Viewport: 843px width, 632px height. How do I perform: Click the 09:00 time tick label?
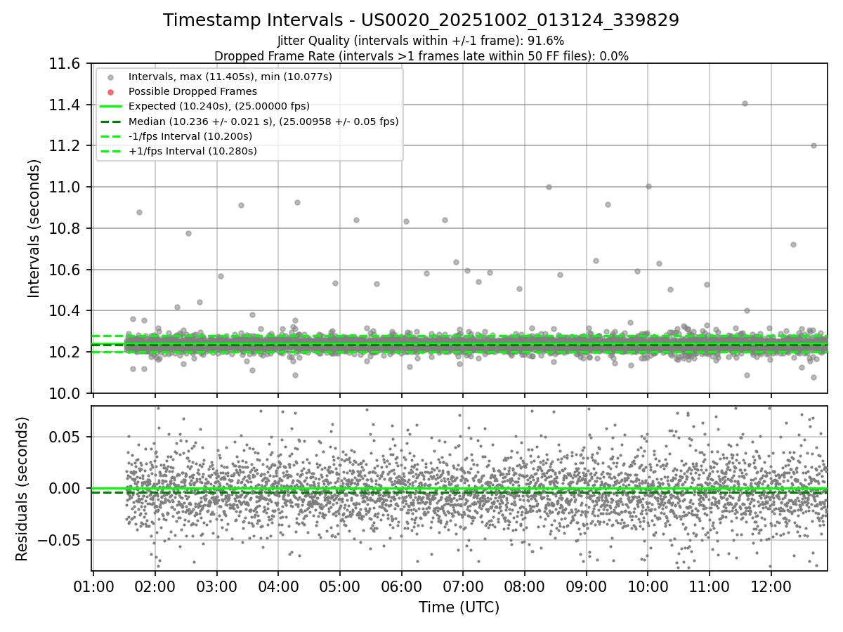tap(587, 586)
